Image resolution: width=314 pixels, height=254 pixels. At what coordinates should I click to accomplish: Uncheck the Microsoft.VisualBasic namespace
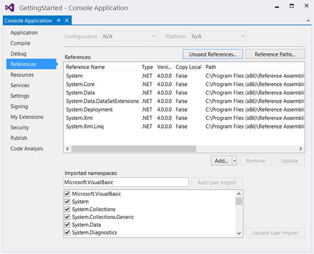67,194
